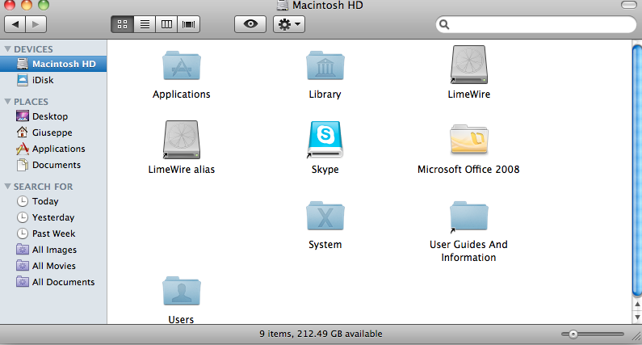Switch to column view
Screen dimensions: 642x345
[166, 24]
